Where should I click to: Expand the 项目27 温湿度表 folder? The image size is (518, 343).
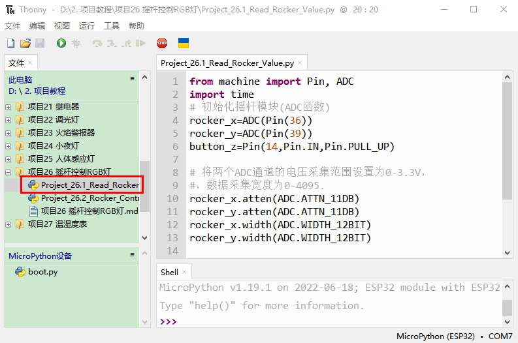click(8, 224)
